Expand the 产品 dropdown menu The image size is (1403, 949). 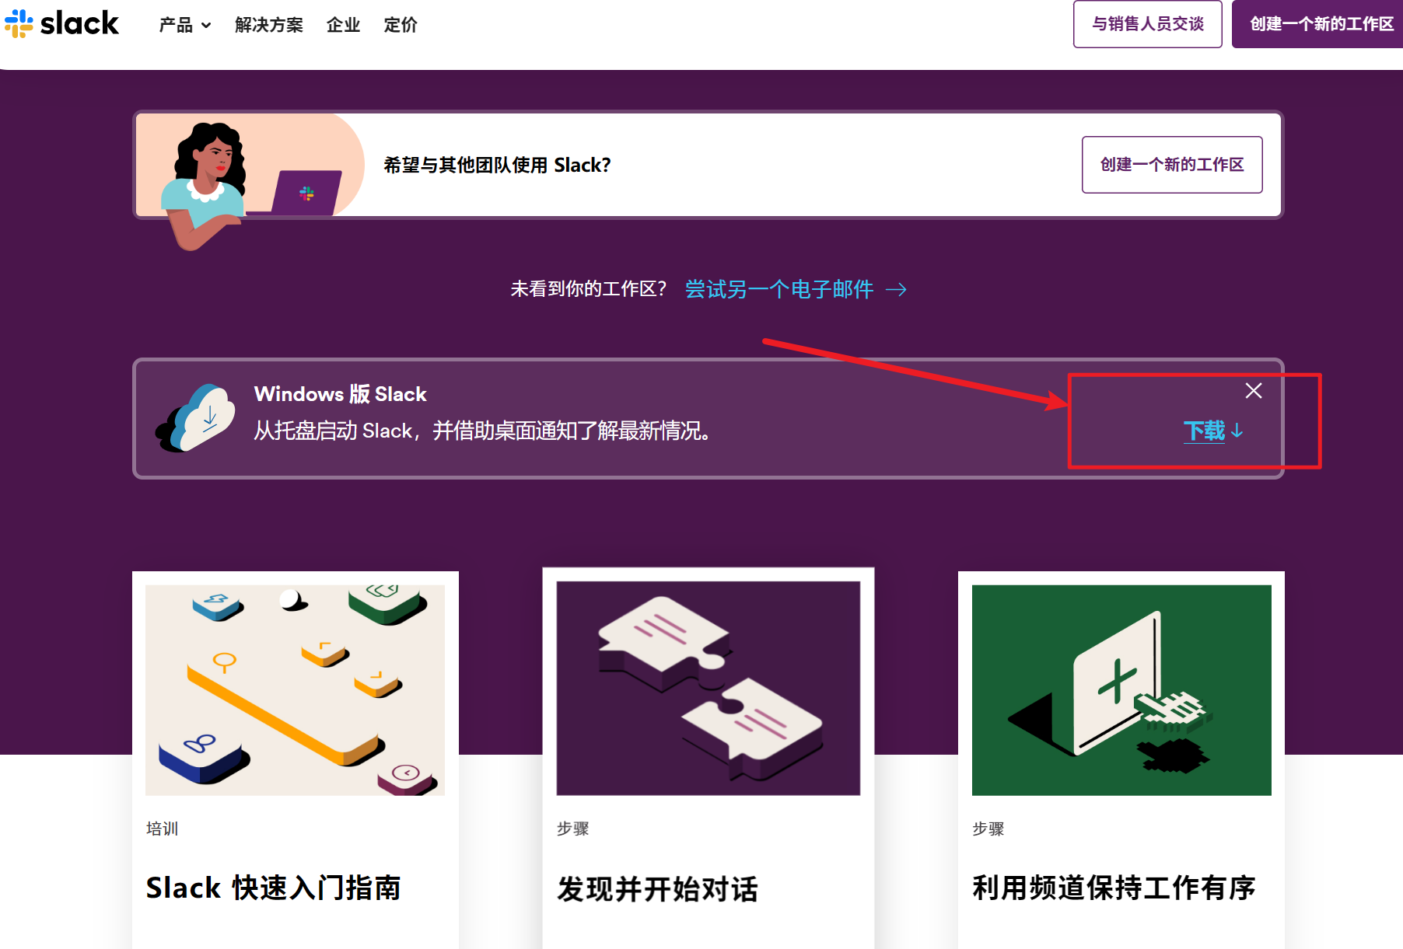[185, 25]
